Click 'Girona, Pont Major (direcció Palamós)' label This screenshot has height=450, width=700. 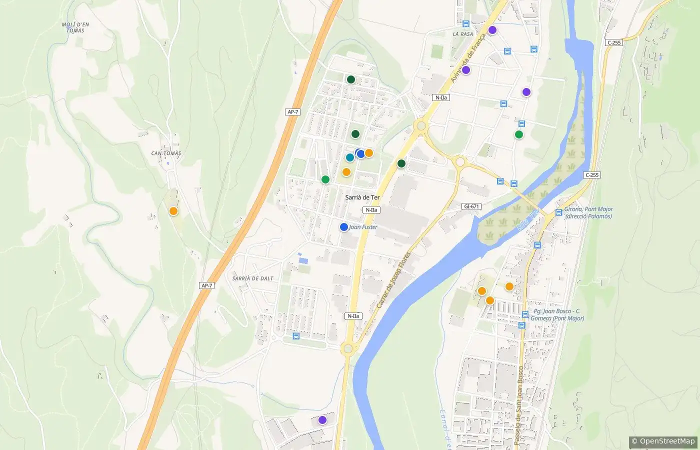coord(588,213)
